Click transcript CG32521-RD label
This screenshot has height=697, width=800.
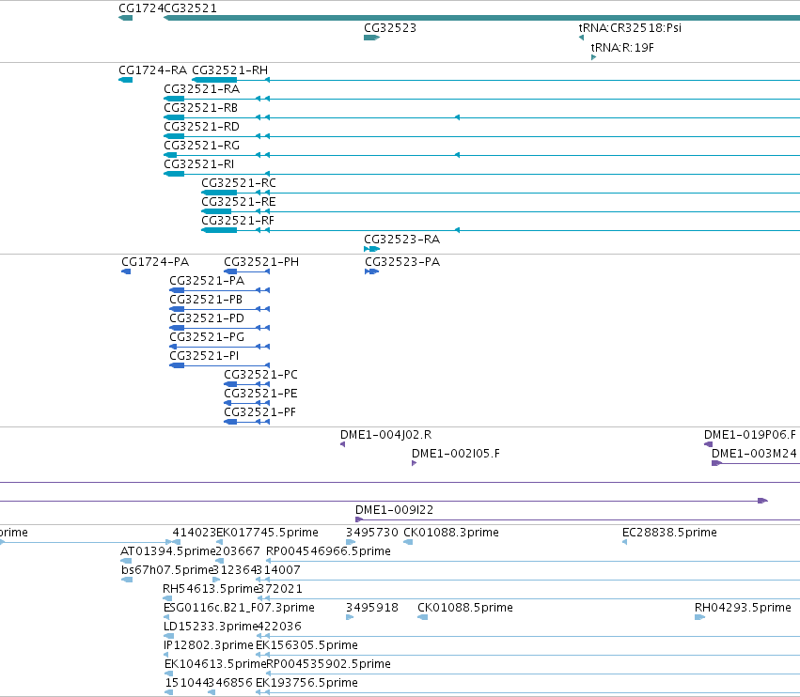[201, 127]
